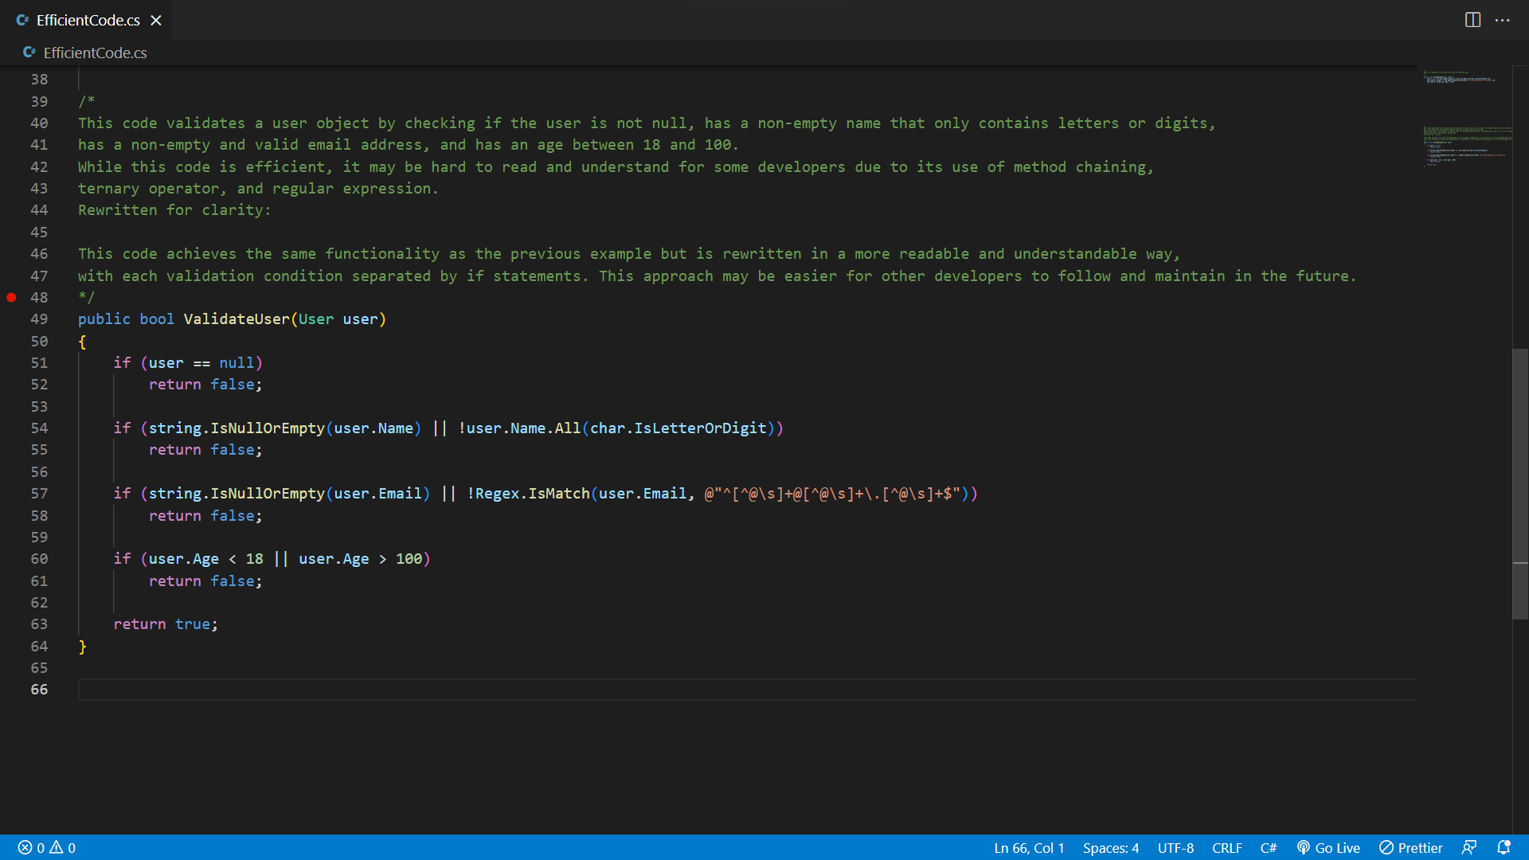Click Ln 66, Col 1 to go to line

1029,847
